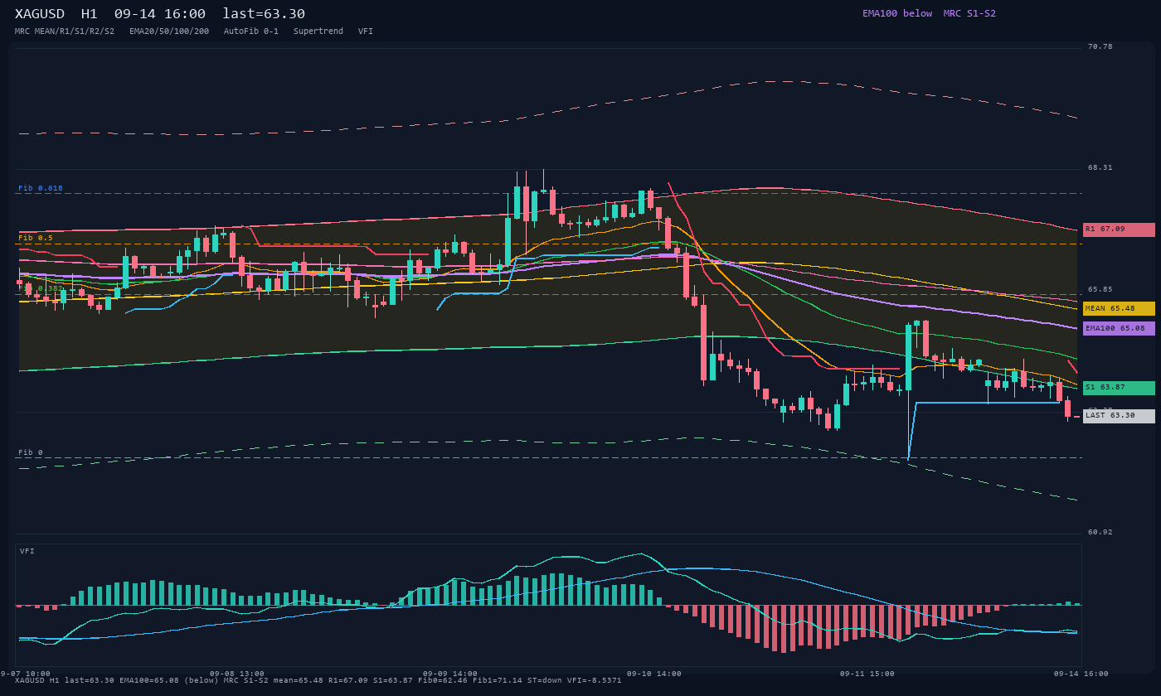The width and height of the screenshot is (1161, 696).
Task: Select the "MRC MEAN/R1/S1/R2/S2" indicator legend
Action: click(x=65, y=31)
